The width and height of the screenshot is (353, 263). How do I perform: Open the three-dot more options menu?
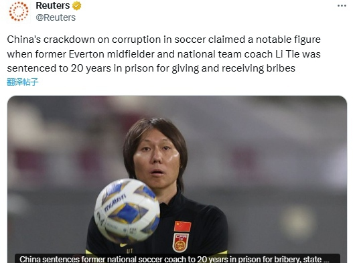tap(342, 6)
